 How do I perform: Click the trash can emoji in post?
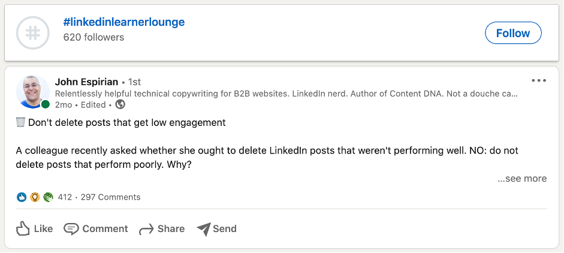[x=21, y=122]
